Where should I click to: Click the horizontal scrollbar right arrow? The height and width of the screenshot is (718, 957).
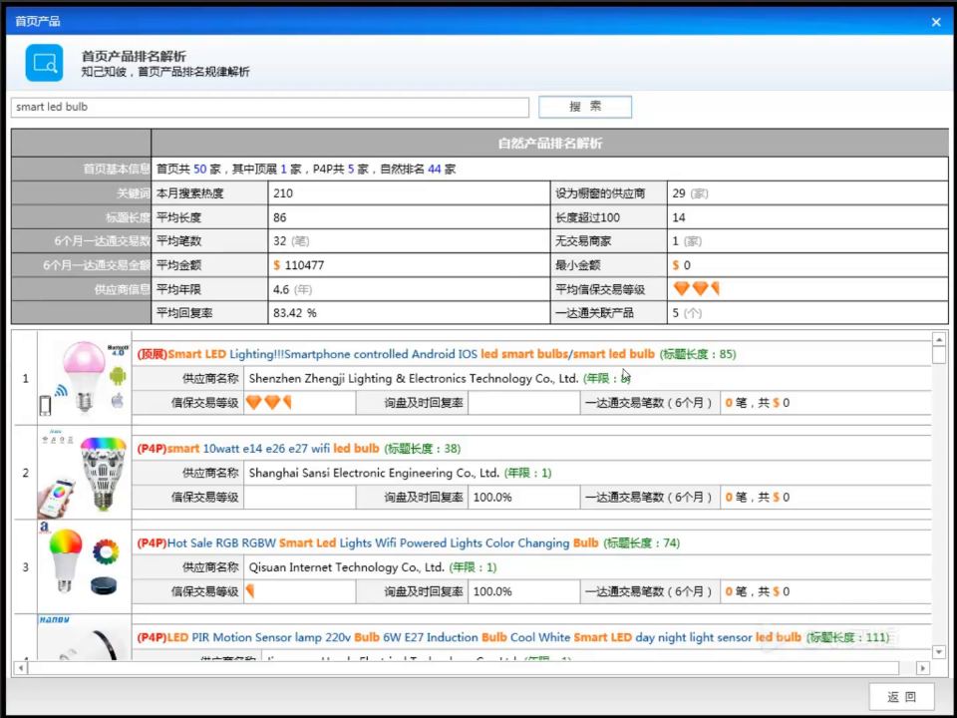tap(923, 668)
